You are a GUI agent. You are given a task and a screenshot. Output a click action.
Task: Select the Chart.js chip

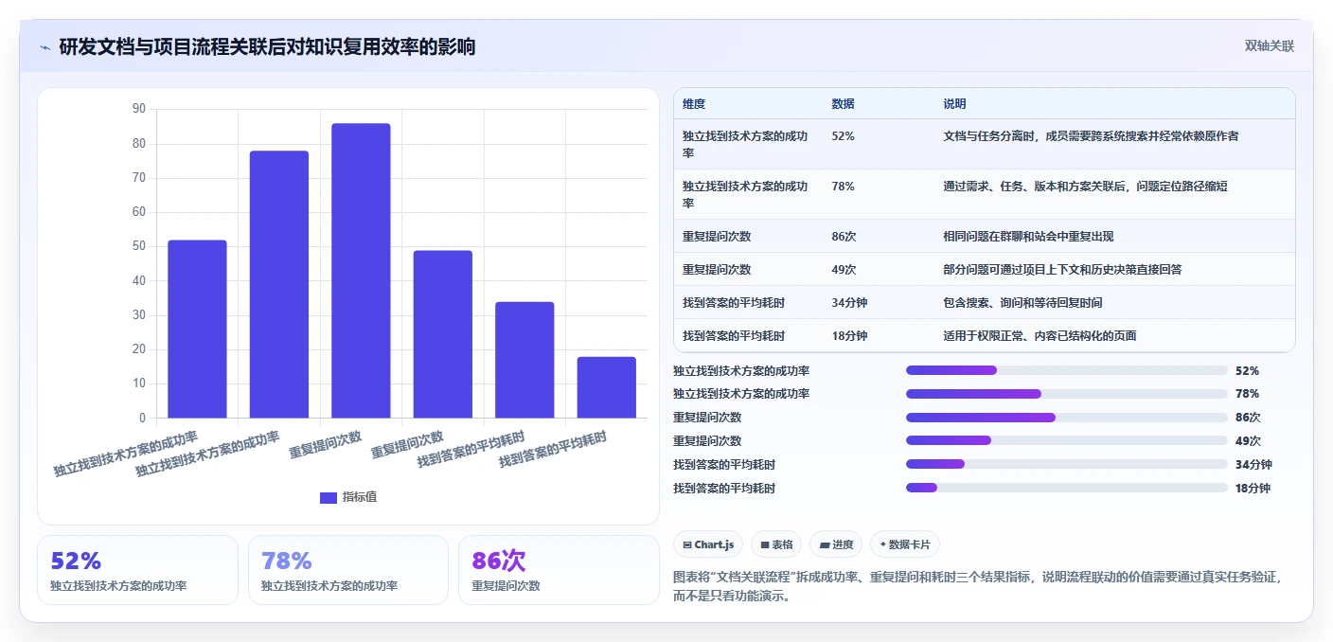click(708, 544)
